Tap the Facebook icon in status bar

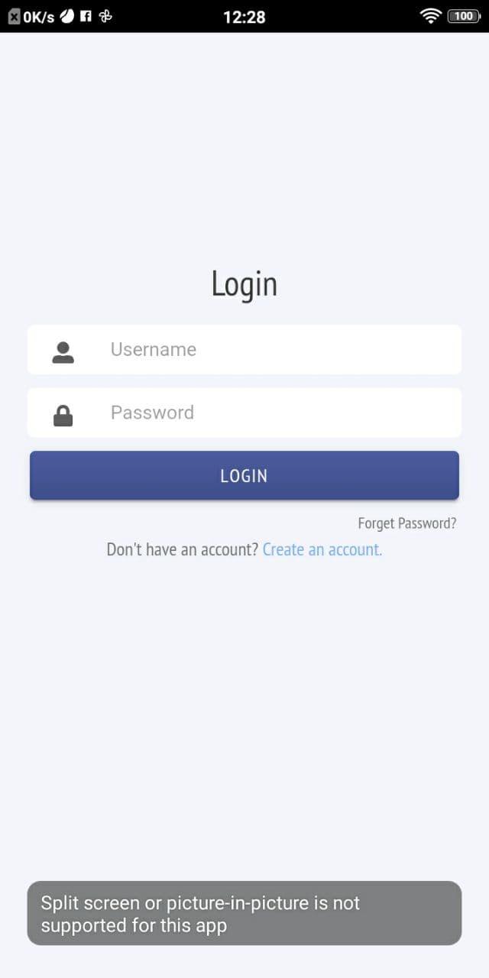tap(86, 15)
